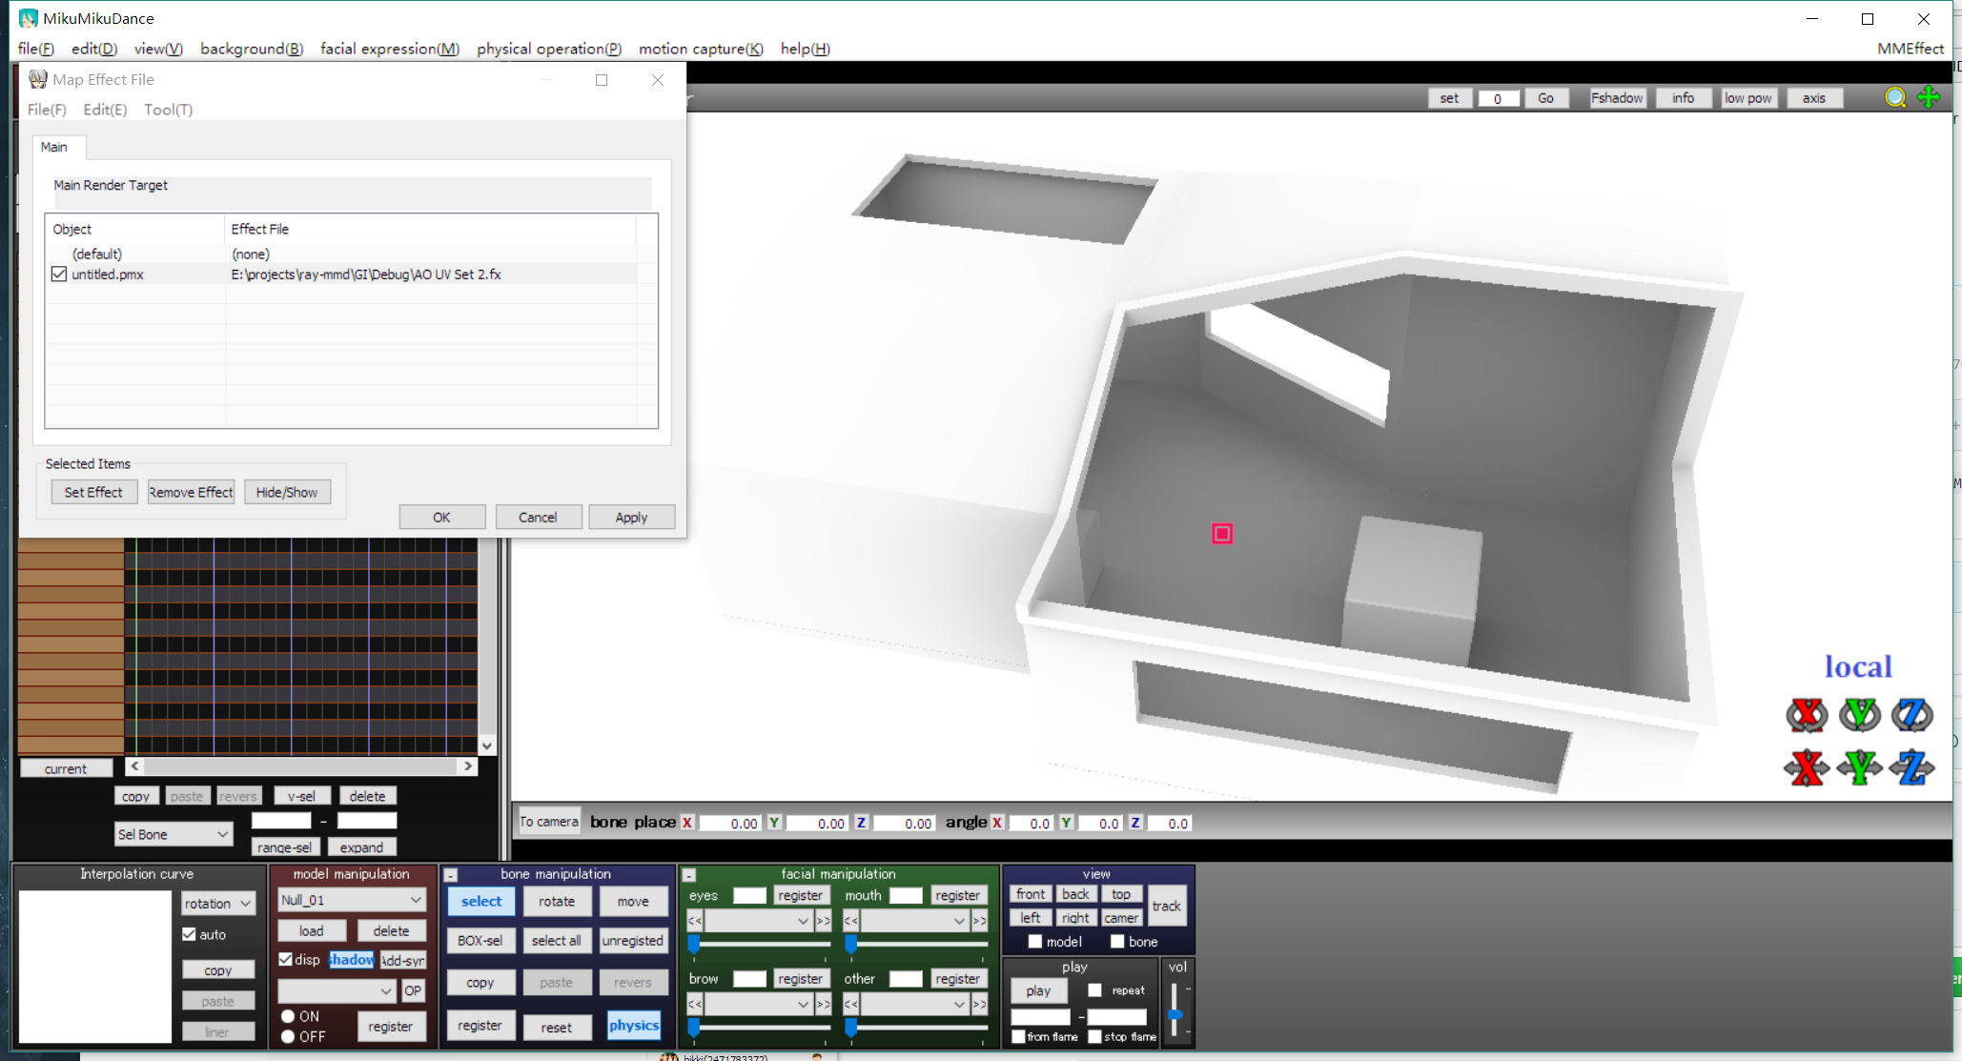Click the magnifier zoom icon above the viewport
The image size is (1962, 1061).
tap(1896, 97)
